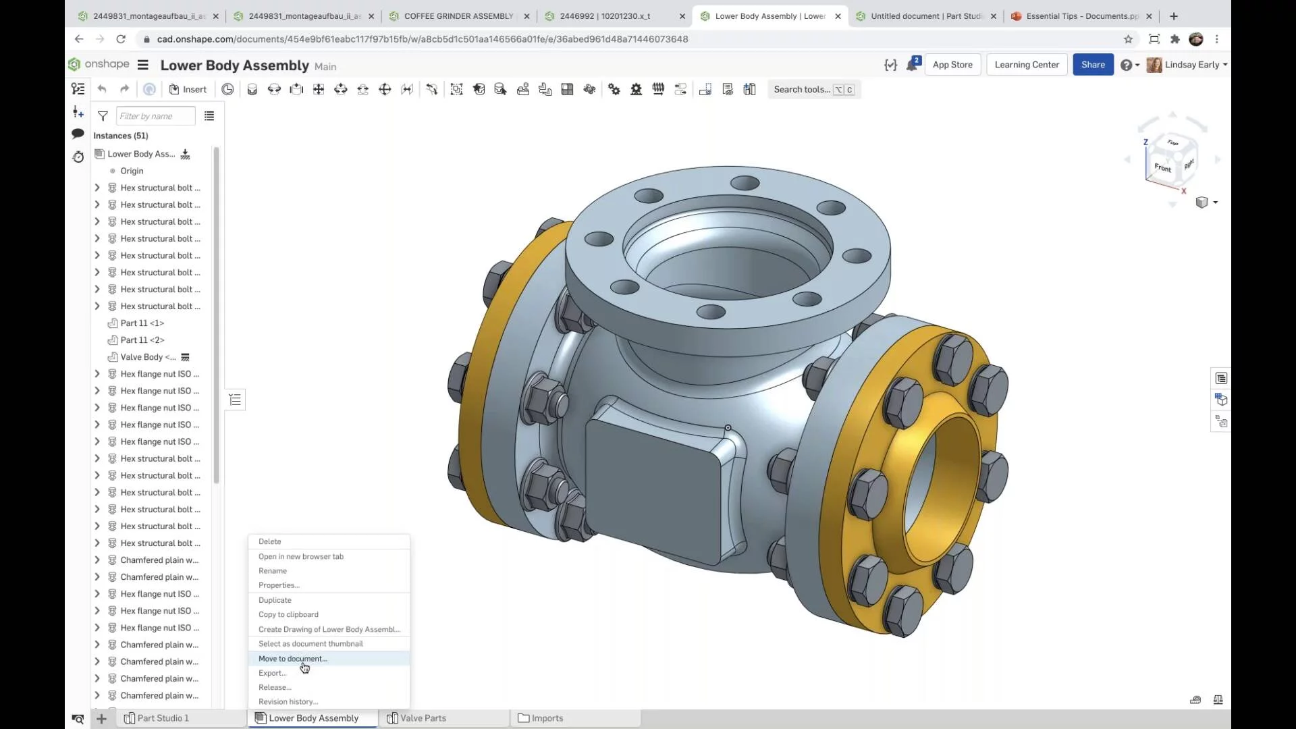The image size is (1296, 729).
Task: Open the notifications bell with badge 2
Action: point(913,65)
